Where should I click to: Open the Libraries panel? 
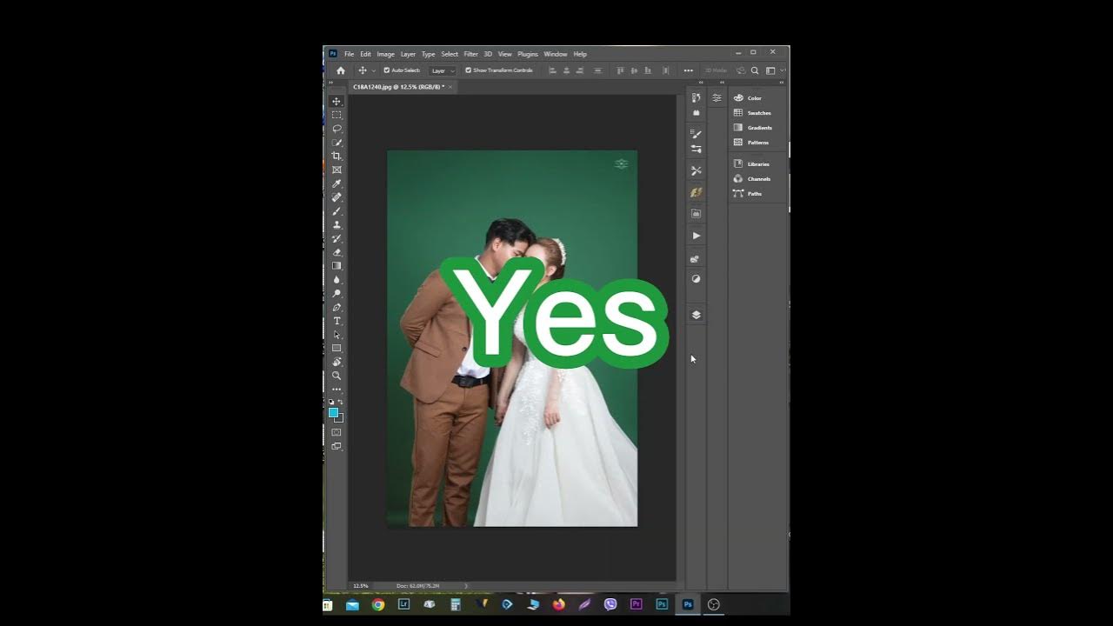[756, 163]
